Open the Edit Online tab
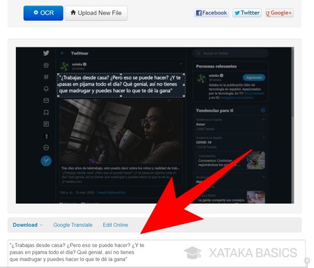This screenshot has width=314, height=268. [115, 225]
